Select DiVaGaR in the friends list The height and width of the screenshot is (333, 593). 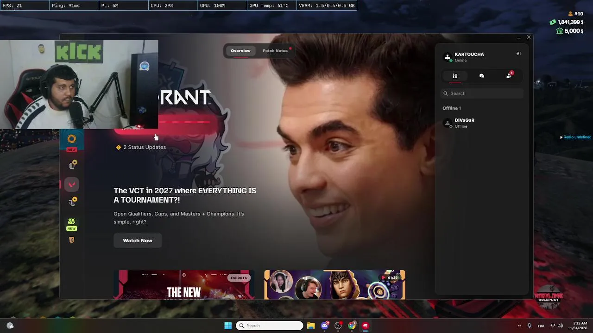click(482, 123)
